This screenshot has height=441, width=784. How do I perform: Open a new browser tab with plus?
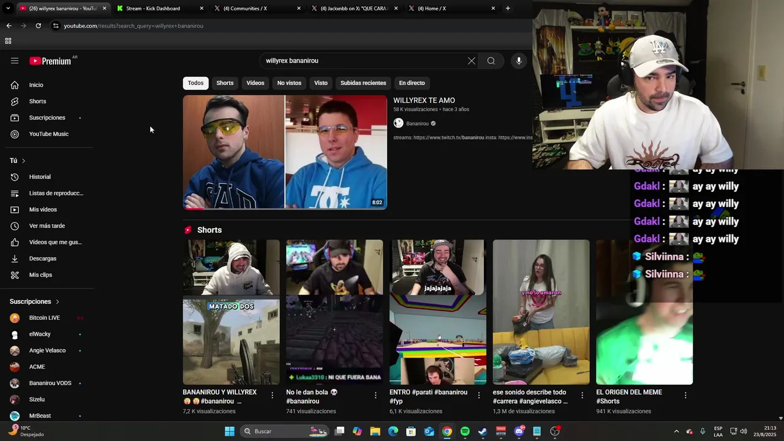click(x=508, y=9)
